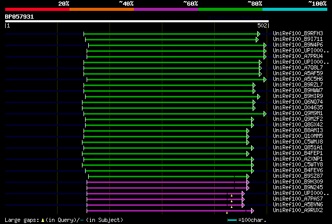Select the UniRef100_B9N245 label
Screen dimensions: 332x224
298,188
